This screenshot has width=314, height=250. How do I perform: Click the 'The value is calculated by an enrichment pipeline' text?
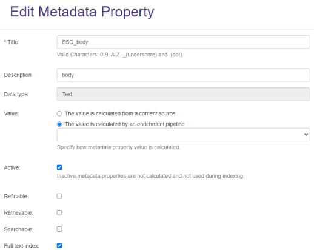(x=125, y=124)
